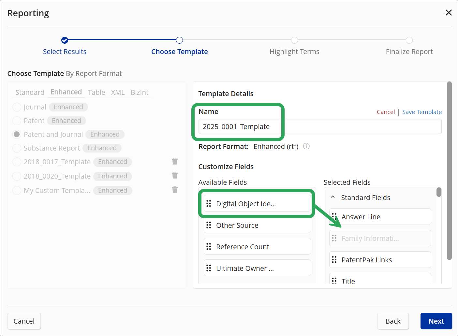The image size is (458, 336).
Task: Grab the drag handle of Ultimate Owner field
Action: click(209, 268)
